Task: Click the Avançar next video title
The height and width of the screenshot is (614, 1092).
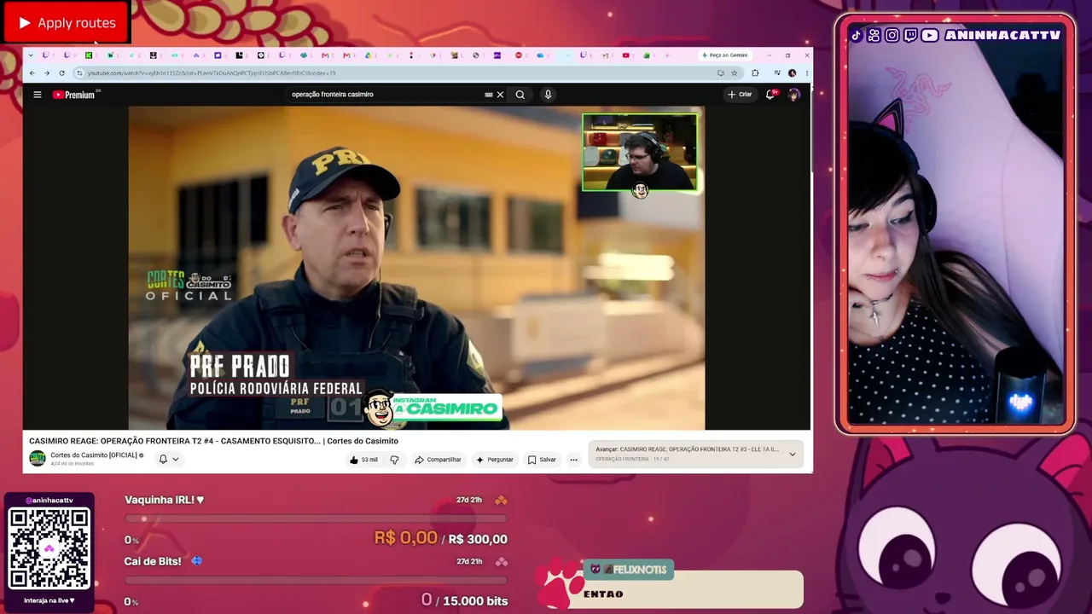Action: click(687, 449)
